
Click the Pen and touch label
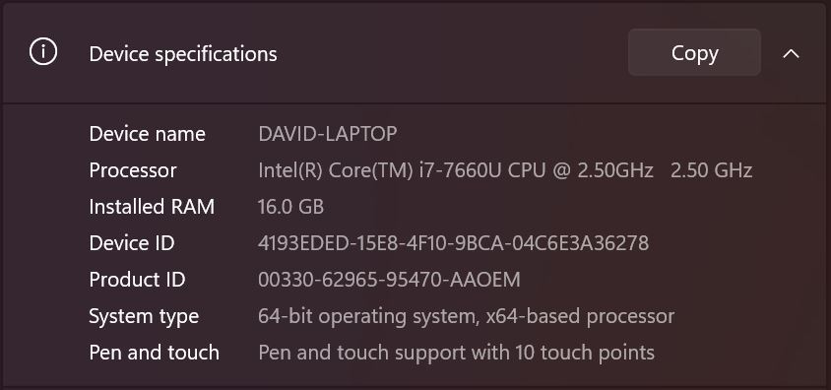coord(154,353)
